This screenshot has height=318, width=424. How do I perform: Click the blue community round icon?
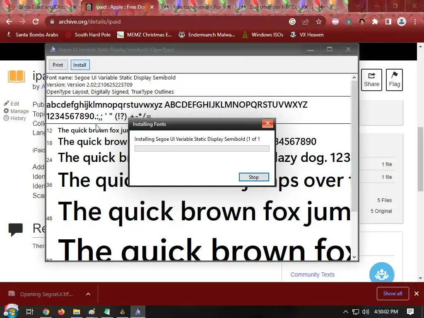[x=381, y=274]
